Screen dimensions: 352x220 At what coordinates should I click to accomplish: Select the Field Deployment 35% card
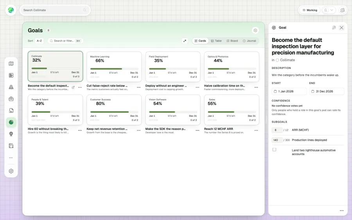pos(173,67)
